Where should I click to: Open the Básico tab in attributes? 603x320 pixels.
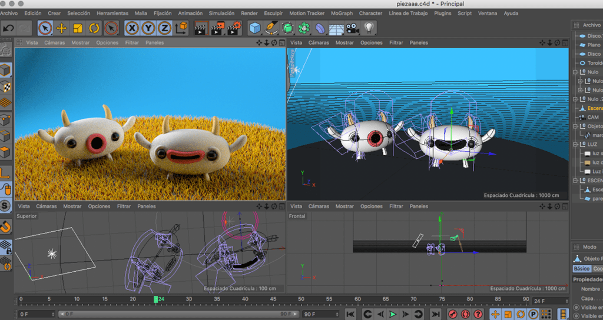(581, 268)
